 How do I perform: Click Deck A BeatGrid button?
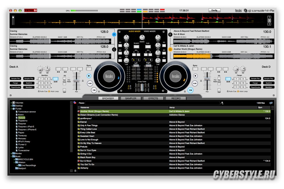[x=29, y=83]
